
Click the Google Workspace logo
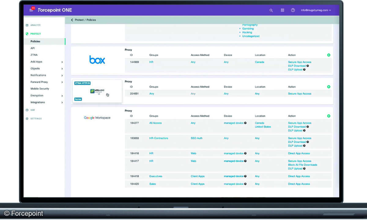(97, 118)
